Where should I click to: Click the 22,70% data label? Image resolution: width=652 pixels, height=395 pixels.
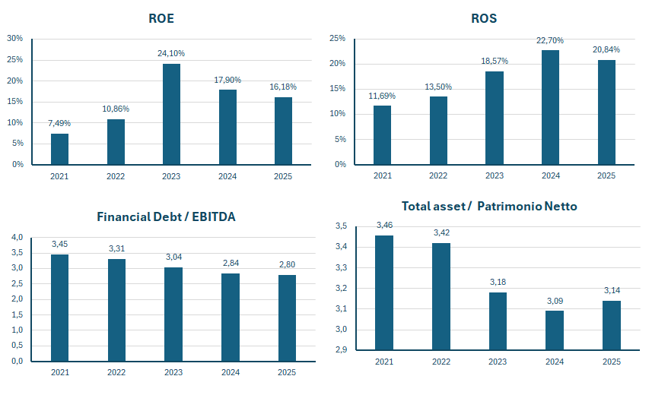tap(550, 41)
